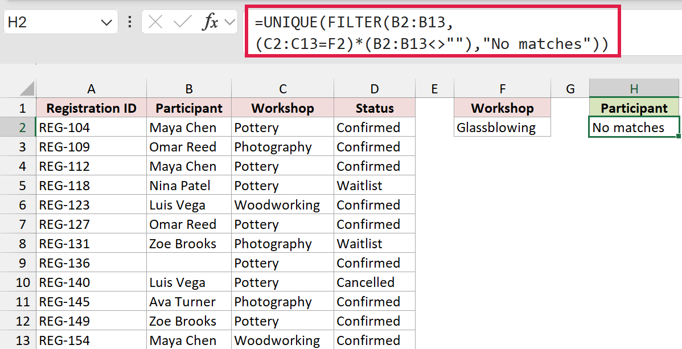Viewport: 682px width, 349px height.
Task: Select column F header
Action: pyautogui.click(x=502, y=89)
